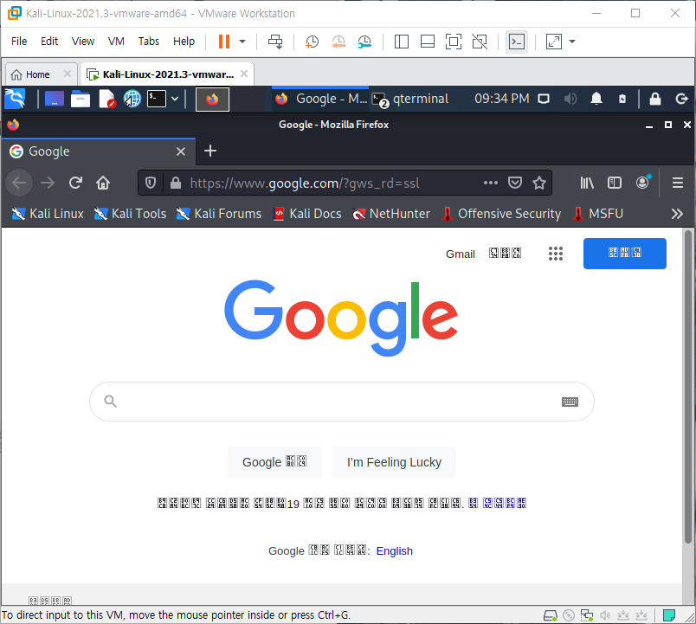Launch web browser globe icon in panel

click(132, 99)
